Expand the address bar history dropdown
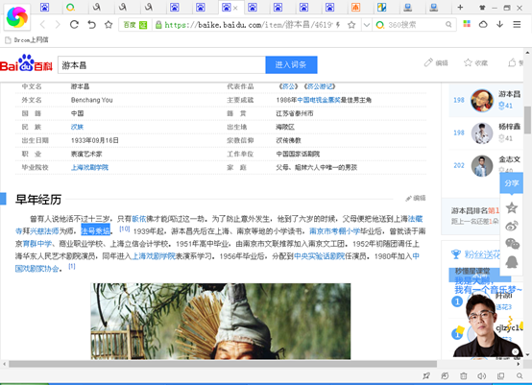 [367, 25]
